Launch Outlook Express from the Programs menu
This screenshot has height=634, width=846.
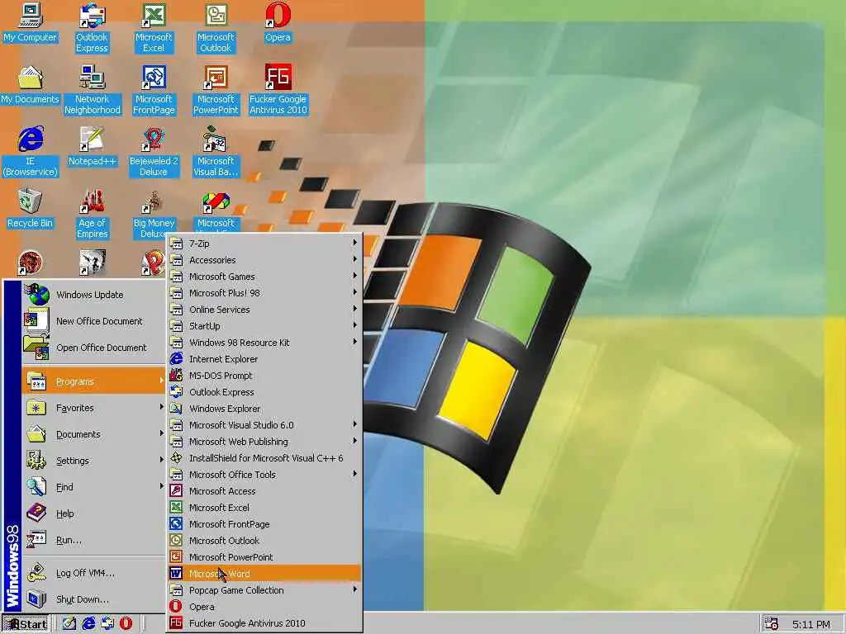264,392
